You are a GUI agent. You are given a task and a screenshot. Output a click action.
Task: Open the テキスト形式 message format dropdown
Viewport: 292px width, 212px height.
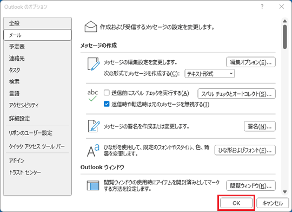pyautogui.click(x=210, y=74)
